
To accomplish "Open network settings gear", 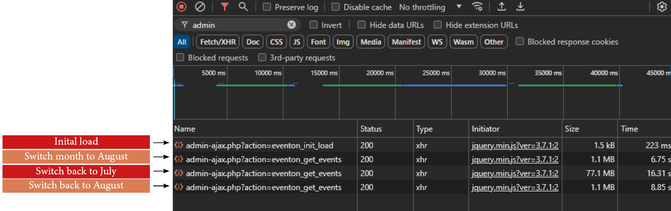I will (x=662, y=7).
